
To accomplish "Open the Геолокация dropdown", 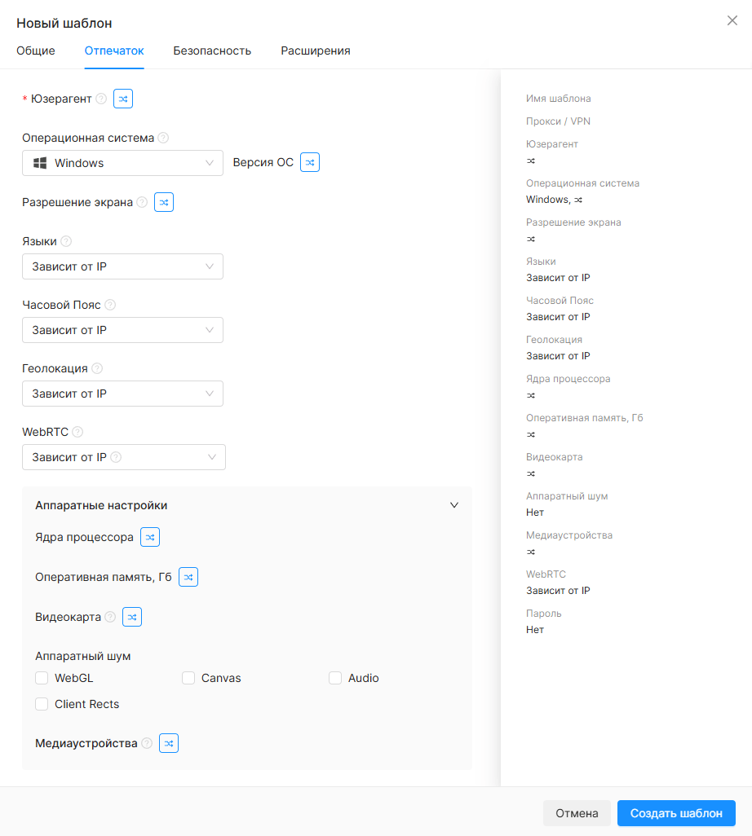I will point(123,394).
